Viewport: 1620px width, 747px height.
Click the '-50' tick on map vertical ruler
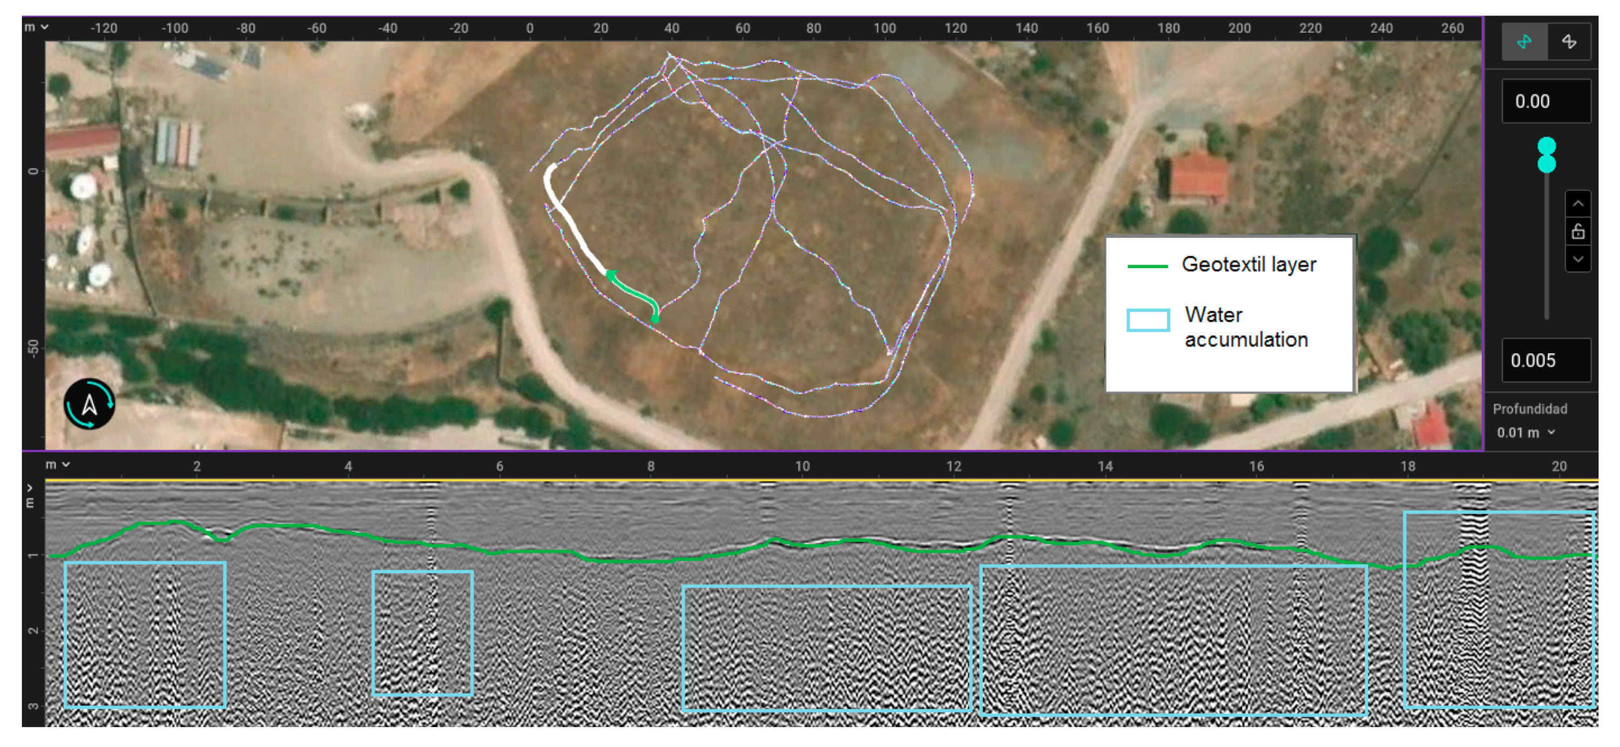click(33, 347)
